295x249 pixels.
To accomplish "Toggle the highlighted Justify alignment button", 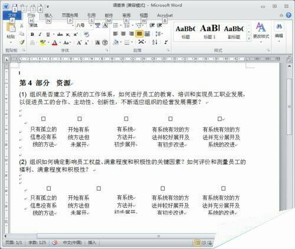I will 139,34.
